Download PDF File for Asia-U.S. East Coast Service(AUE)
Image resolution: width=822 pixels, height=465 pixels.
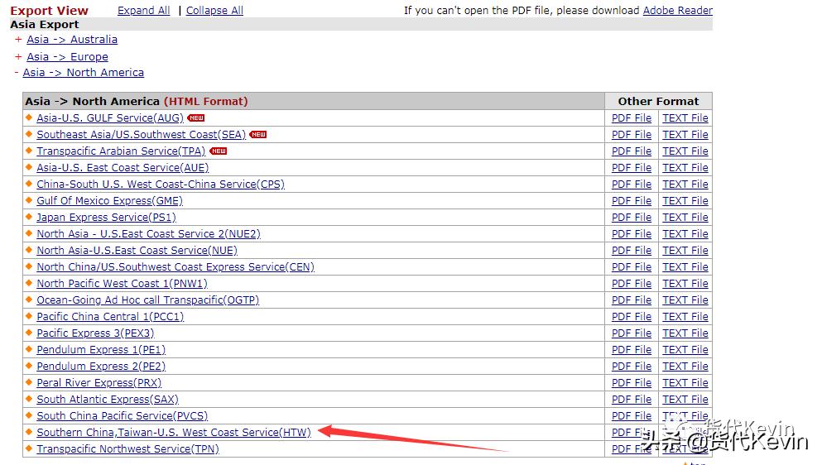631,168
